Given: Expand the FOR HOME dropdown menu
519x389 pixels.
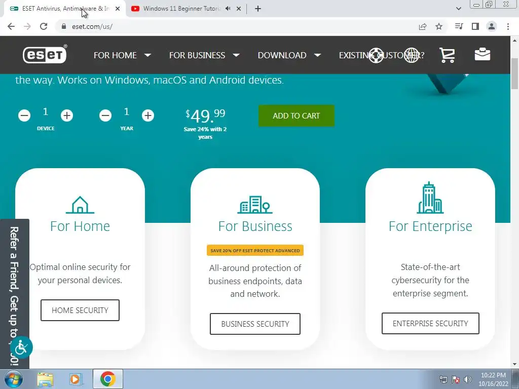Looking at the screenshot, I should click(x=123, y=55).
